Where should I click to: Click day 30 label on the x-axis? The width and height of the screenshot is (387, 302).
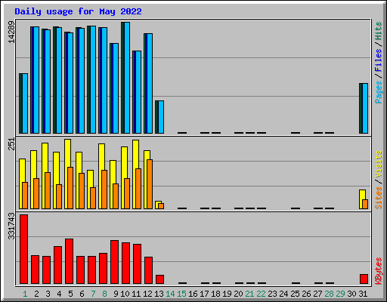(x=351, y=294)
